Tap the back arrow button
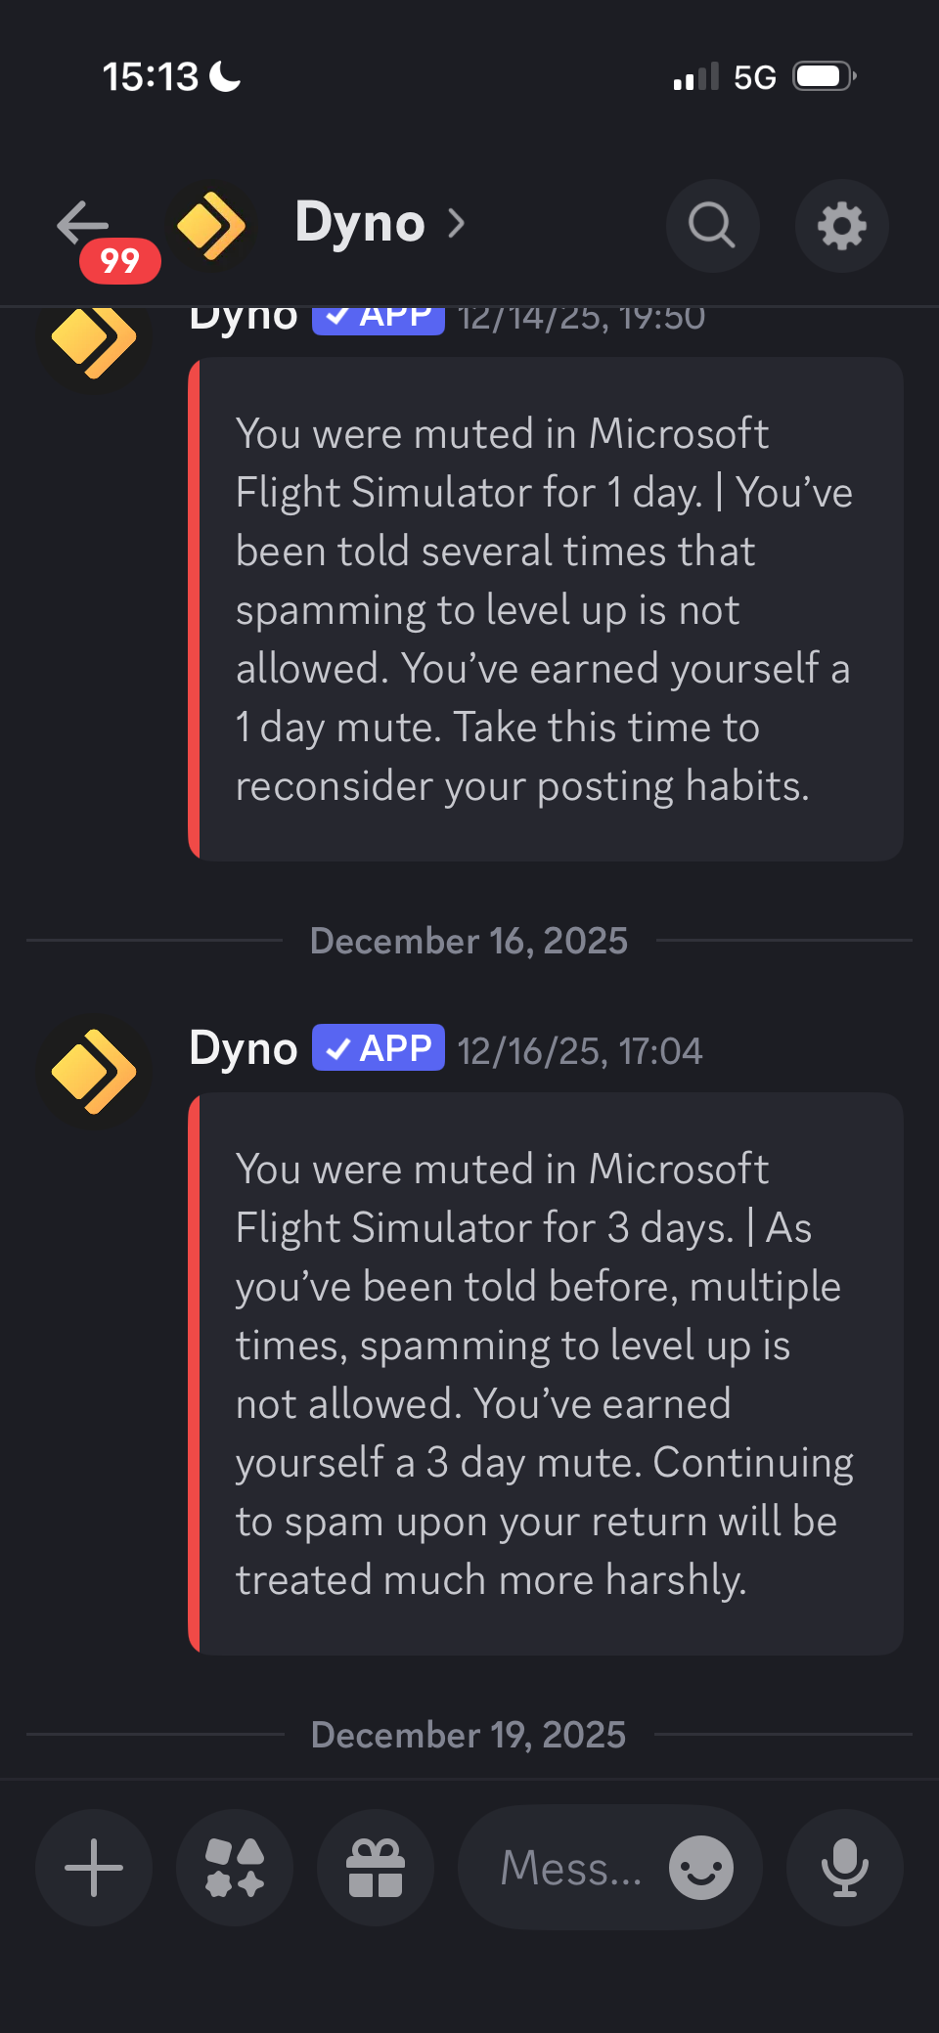The image size is (939, 2033). click(82, 224)
